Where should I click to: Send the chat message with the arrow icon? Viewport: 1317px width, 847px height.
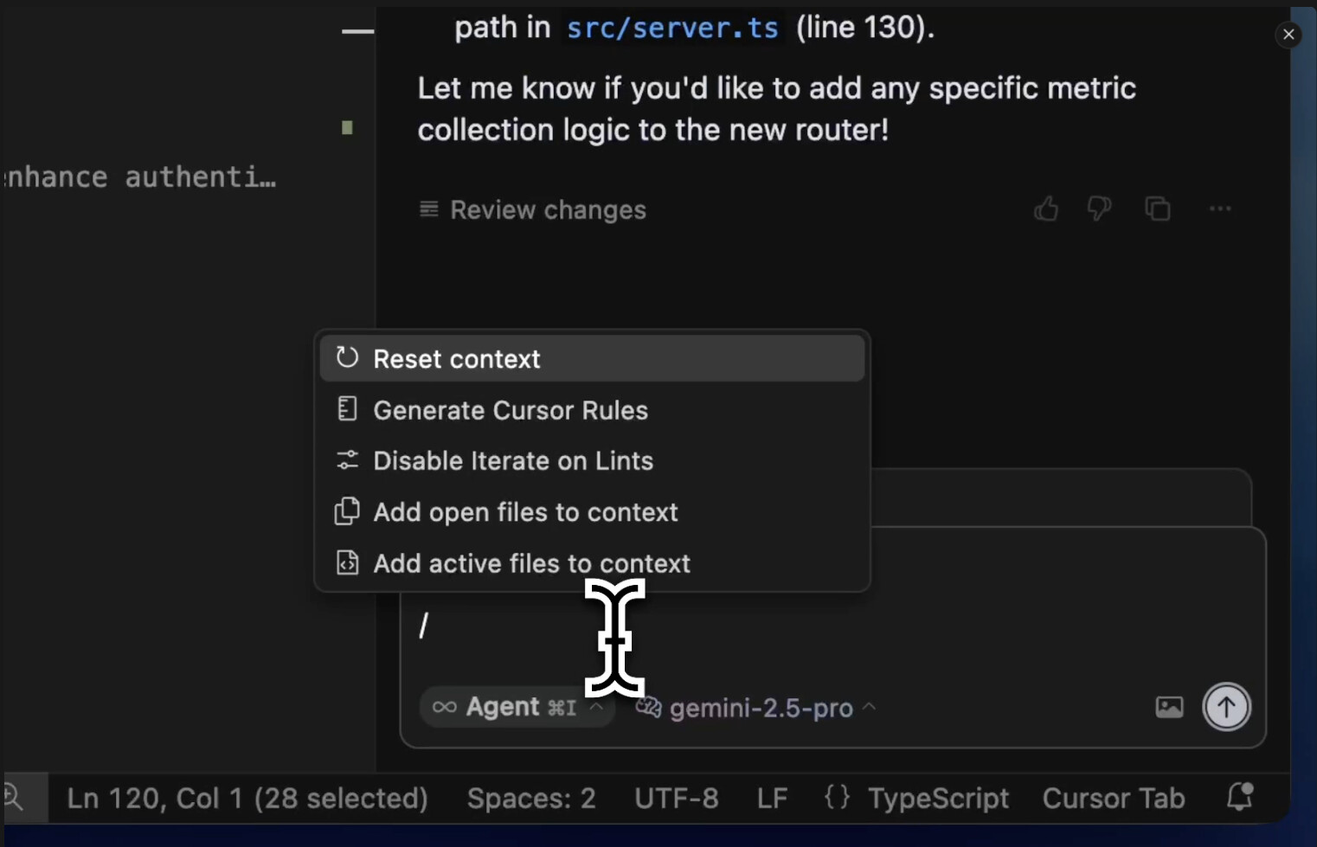1226,706
